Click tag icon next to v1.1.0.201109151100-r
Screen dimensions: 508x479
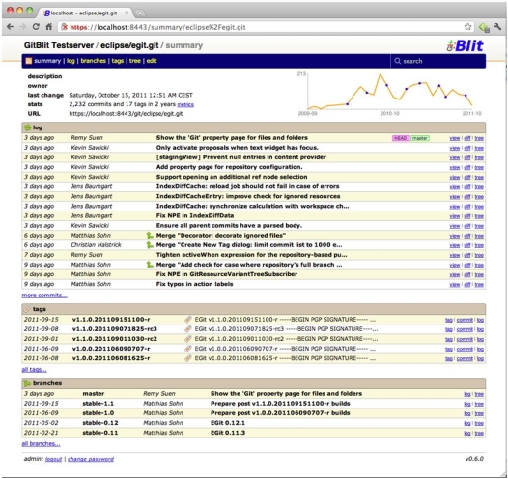point(188,320)
